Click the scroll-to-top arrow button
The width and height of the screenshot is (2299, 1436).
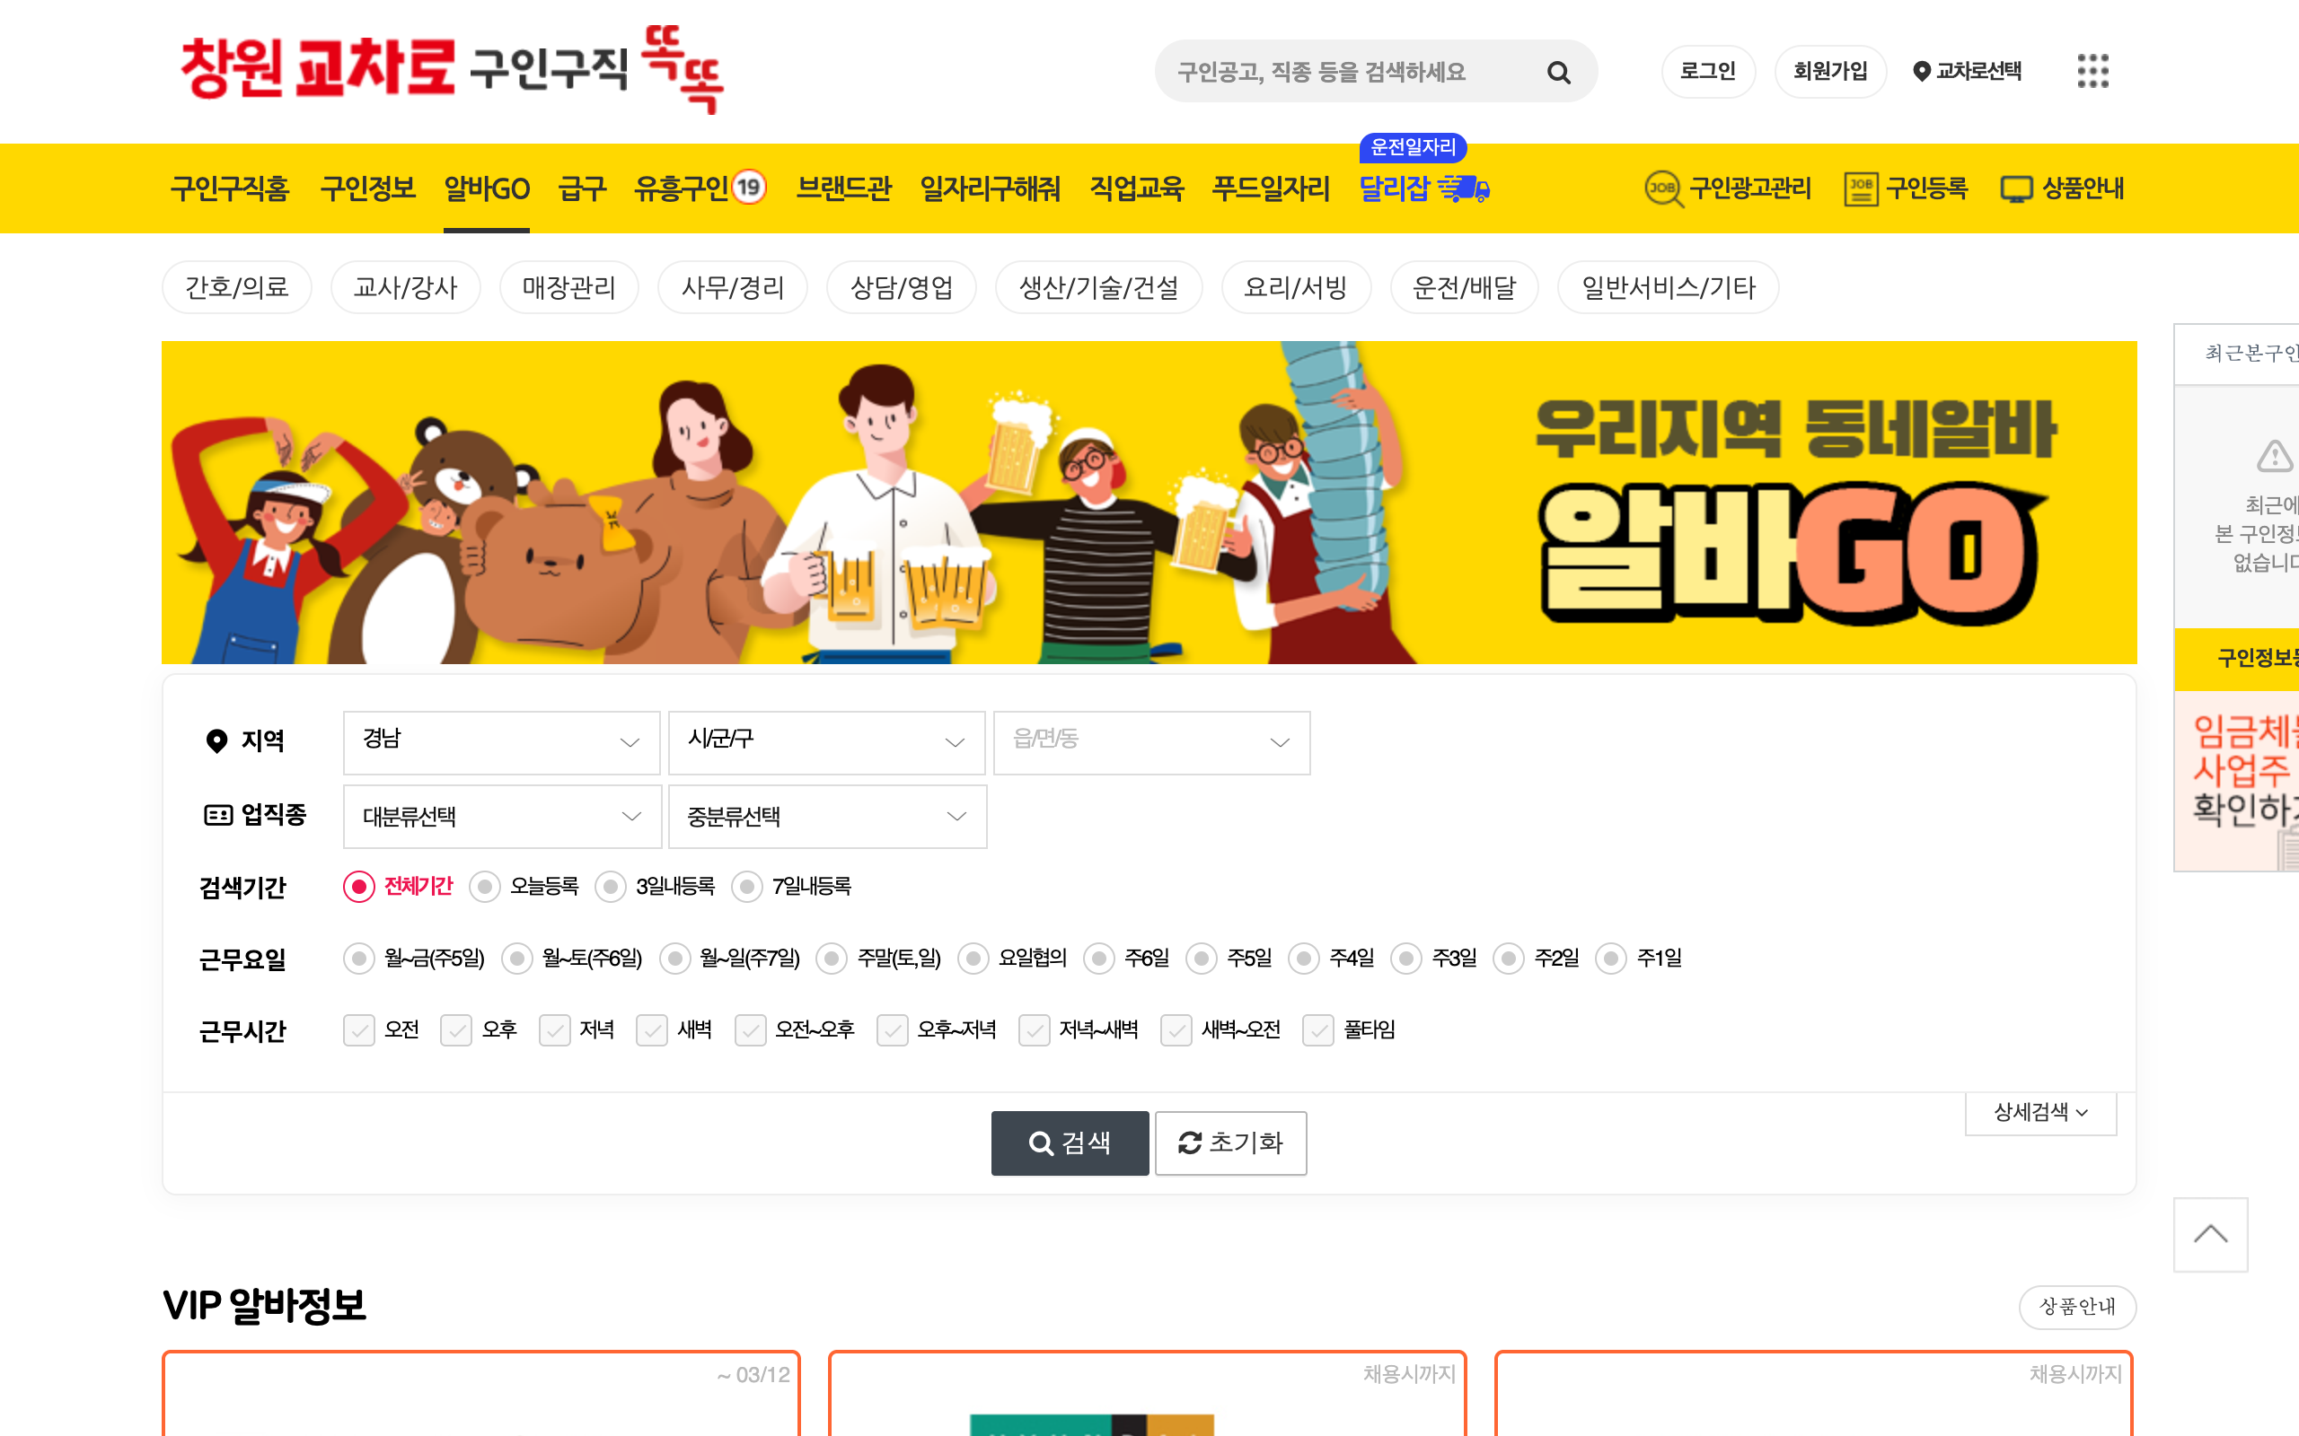click(x=2210, y=1234)
